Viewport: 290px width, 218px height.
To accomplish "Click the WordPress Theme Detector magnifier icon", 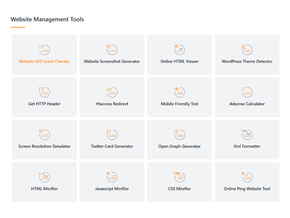I will click(x=247, y=50).
